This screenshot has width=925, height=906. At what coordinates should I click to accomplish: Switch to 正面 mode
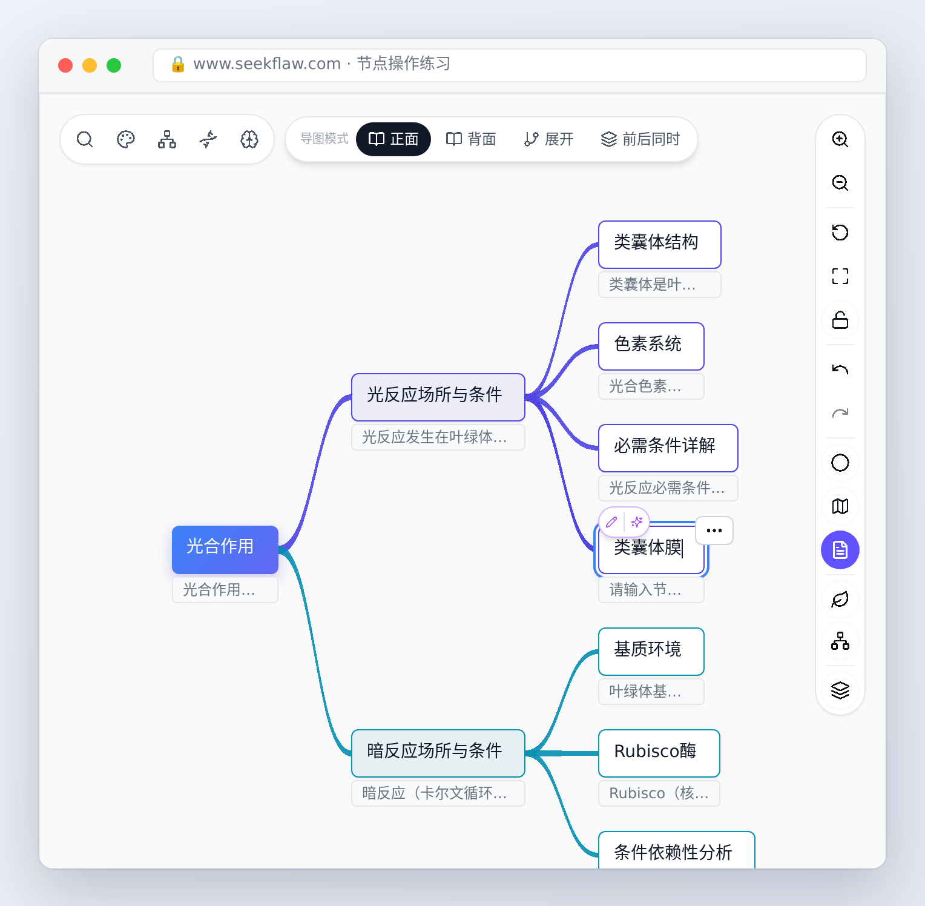[393, 139]
